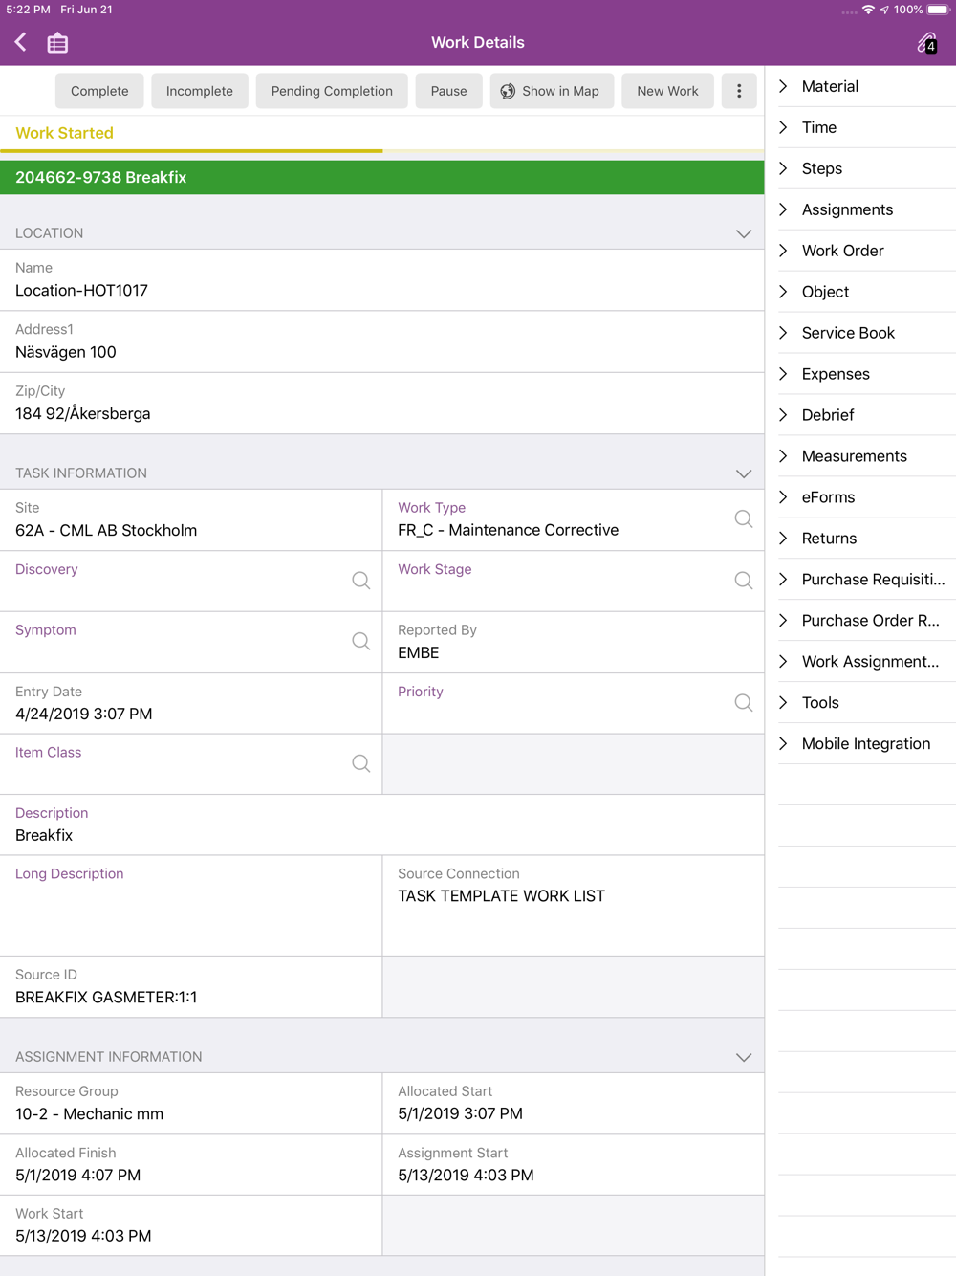Search Discovery with magnifier icon
The image size is (956, 1276).
[361, 581]
